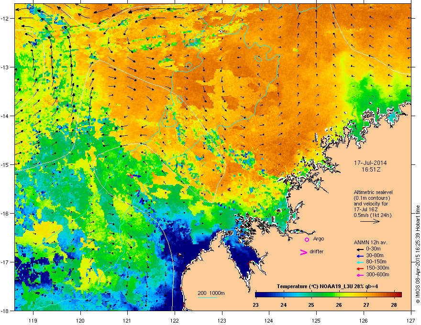
Task: Click the temperature color bar
Action: (x=328, y=294)
